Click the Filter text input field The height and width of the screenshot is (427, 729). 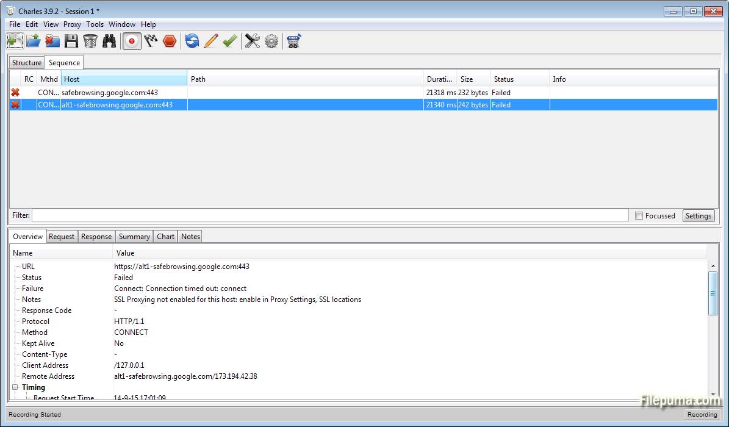pyautogui.click(x=329, y=215)
